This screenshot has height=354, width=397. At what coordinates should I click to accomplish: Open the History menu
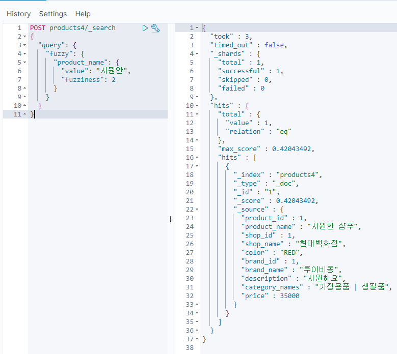click(18, 14)
